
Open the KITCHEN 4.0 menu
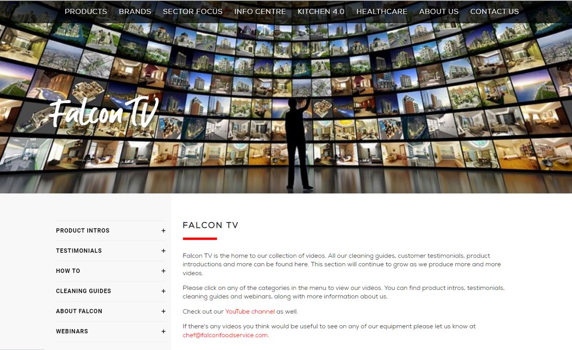[x=321, y=11]
